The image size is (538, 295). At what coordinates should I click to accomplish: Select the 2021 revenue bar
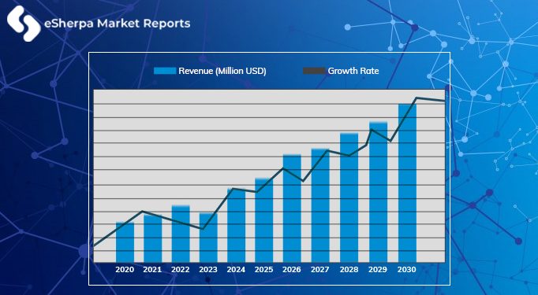(x=153, y=238)
